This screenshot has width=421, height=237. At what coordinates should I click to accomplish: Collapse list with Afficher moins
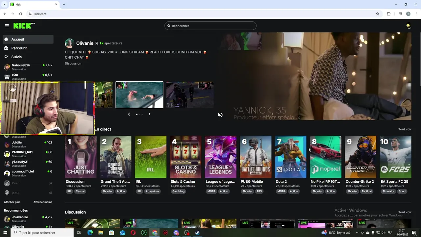pyautogui.click(x=43, y=202)
